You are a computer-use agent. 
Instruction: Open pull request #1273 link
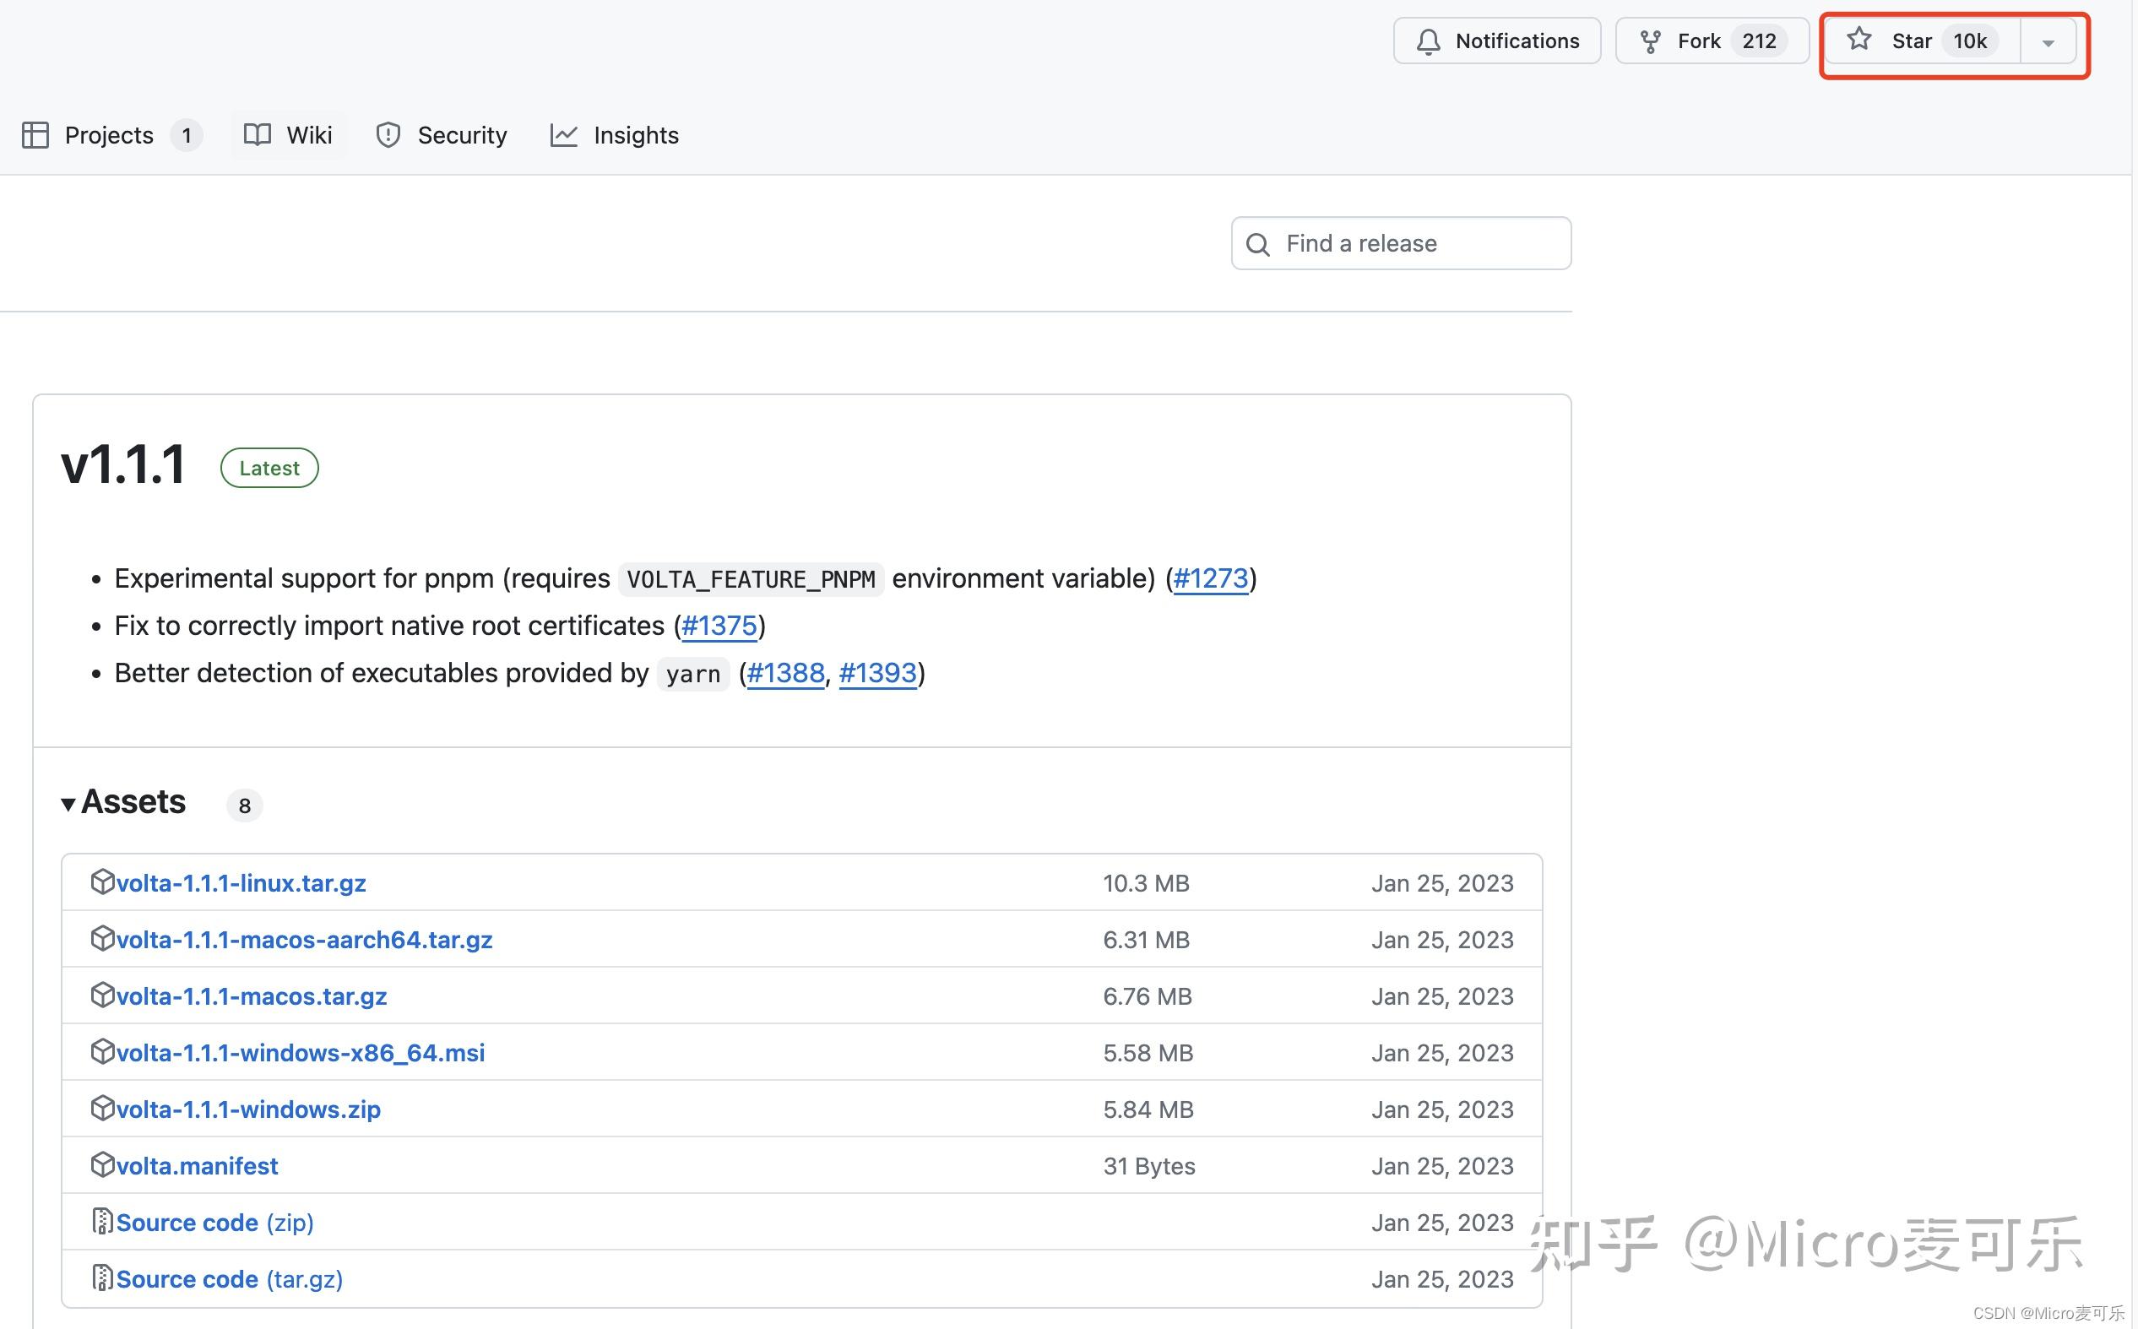[1210, 578]
